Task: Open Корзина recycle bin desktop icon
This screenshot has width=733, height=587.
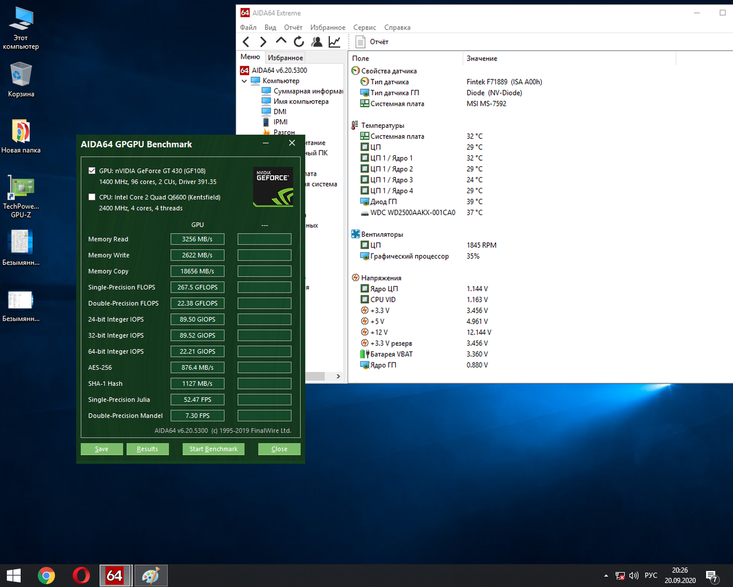Action: pyautogui.click(x=21, y=80)
